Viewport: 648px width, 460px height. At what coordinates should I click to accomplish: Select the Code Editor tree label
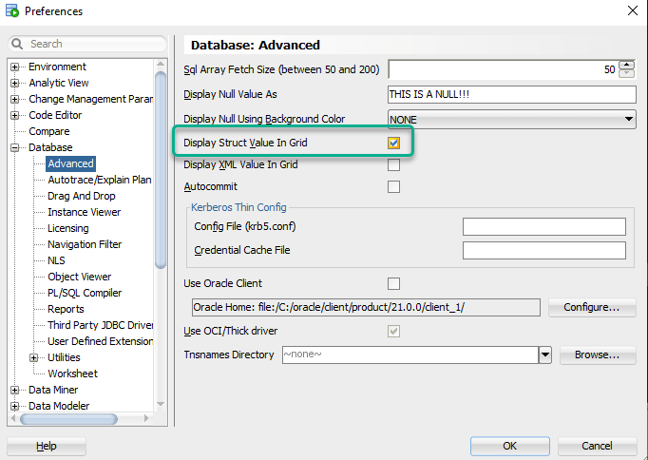pos(55,115)
